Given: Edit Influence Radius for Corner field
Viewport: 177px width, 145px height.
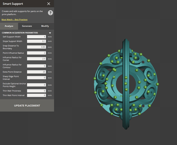Looking at the screenshot, I should click(x=36, y=59).
